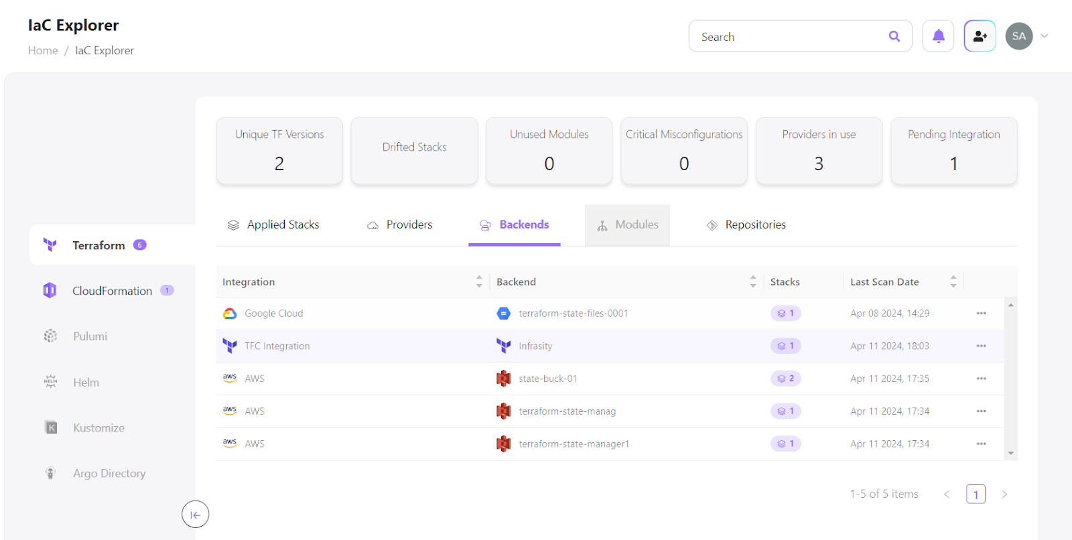The height and width of the screenshot is (540, 1072).
Task: Select Pulumi in the sidebar
Action: click(90, 336)
